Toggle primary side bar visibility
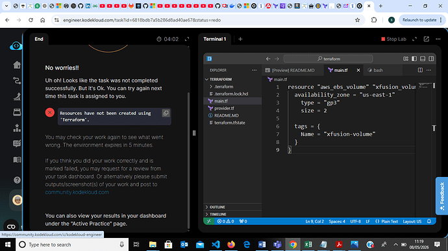The width and height of the screenshot is (448, 251). point(414,59)
